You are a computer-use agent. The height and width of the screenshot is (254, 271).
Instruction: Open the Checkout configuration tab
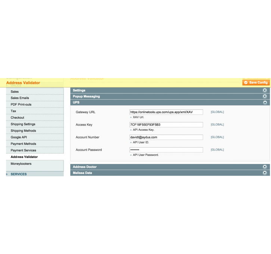coord(35,118)
